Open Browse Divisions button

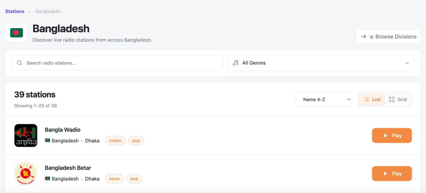pos(388,37)
